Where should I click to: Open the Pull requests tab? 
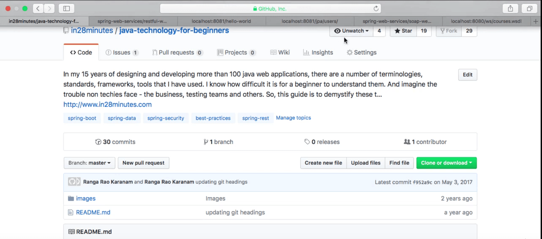[x=178, y=52]
